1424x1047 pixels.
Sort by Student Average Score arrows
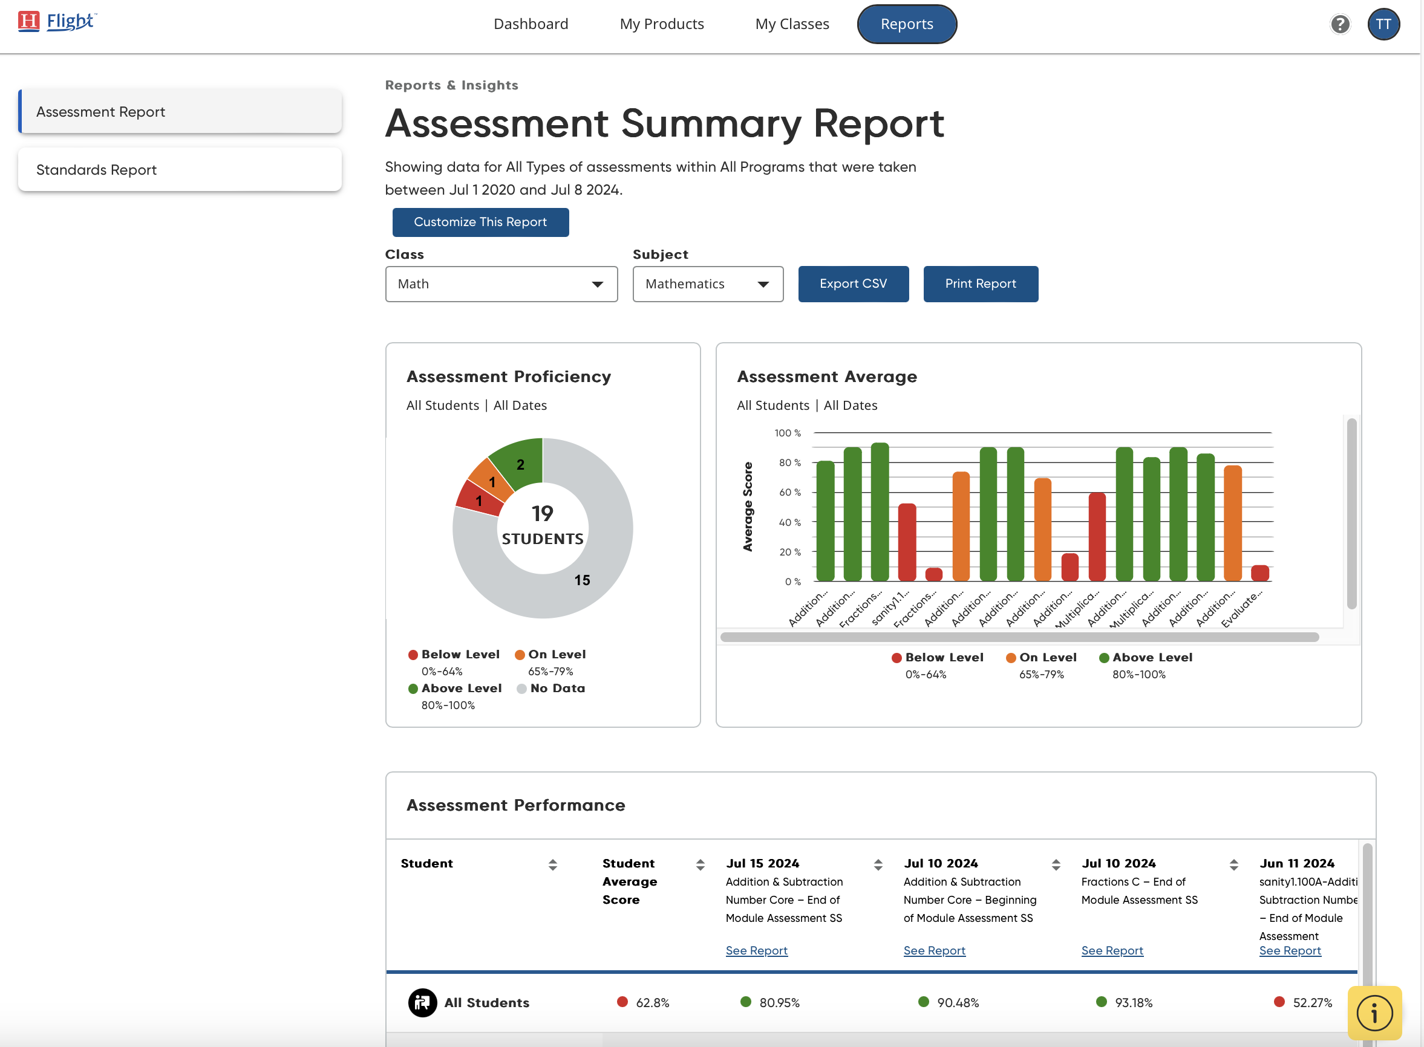click(700, 864)
